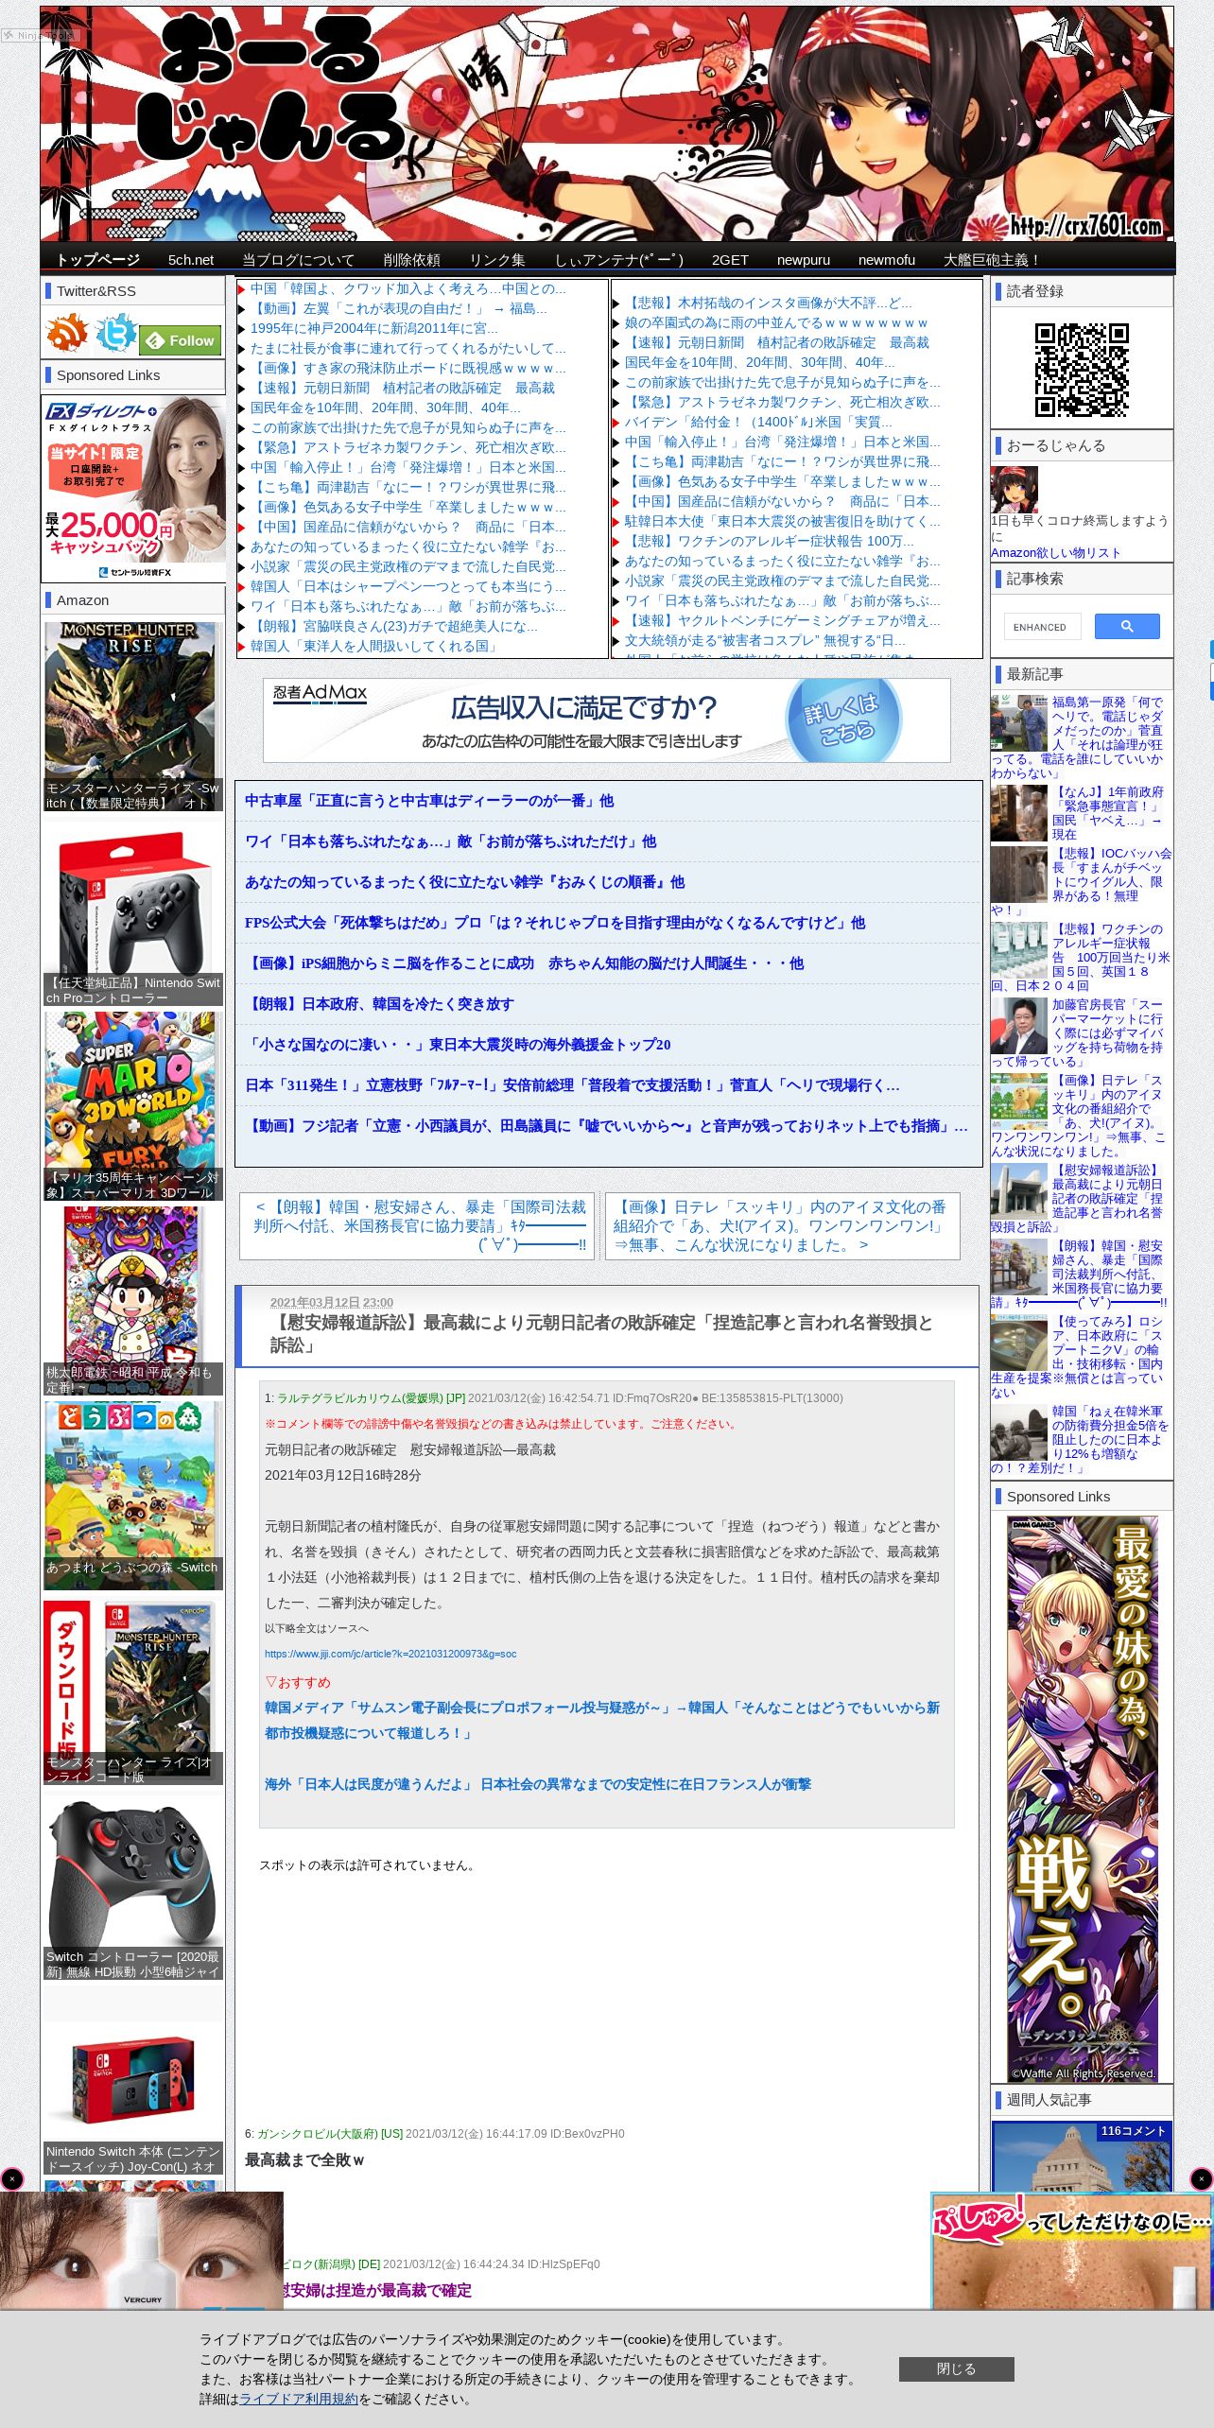
Task: Open 1995年に神戸2004年に新潟 feed link
Action: 374,328
